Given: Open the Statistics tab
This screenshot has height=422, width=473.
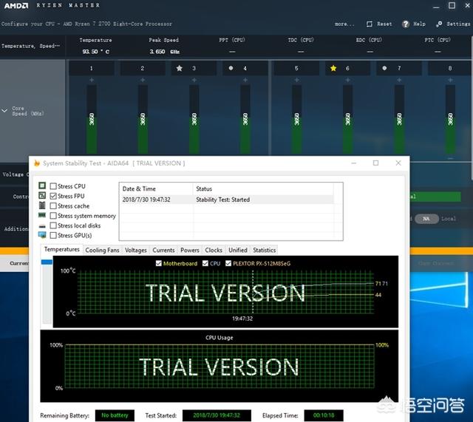Looking at the screenshot, I should coord(265,250).
